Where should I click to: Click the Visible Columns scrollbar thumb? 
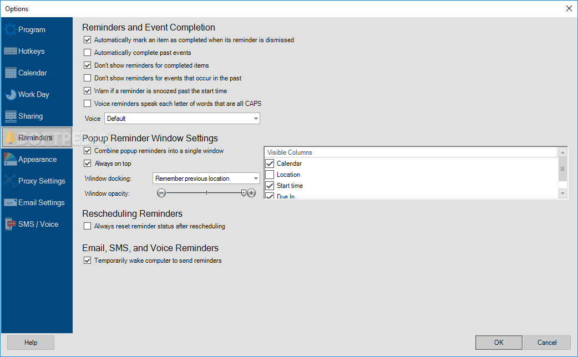coord(562,169)
